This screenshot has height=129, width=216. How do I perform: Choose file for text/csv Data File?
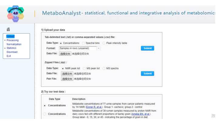tap(65, 54)
